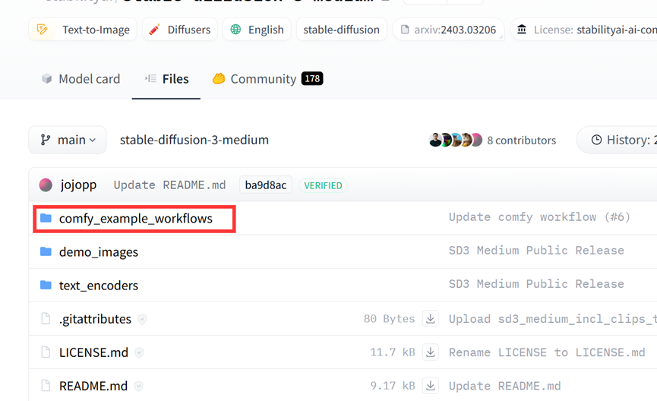Click the Text-to-Image tag icon
Screen dimensions: 657x401
click(43, 30)
